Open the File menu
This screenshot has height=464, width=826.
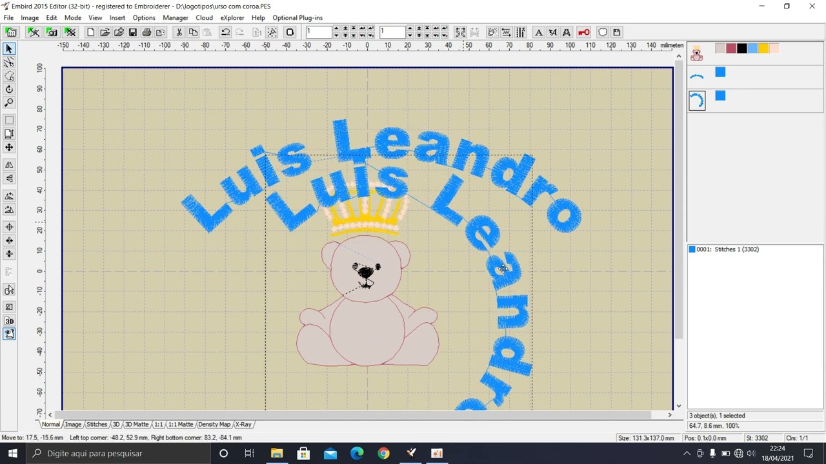click(8, 17)
